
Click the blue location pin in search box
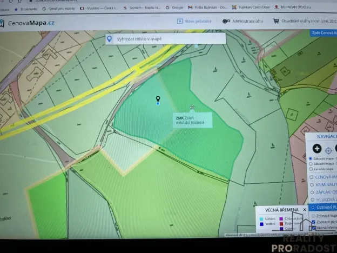pos(109,39)
